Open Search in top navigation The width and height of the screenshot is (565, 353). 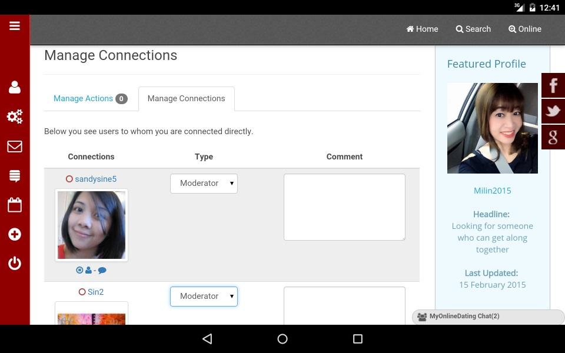tap(473, 29)
